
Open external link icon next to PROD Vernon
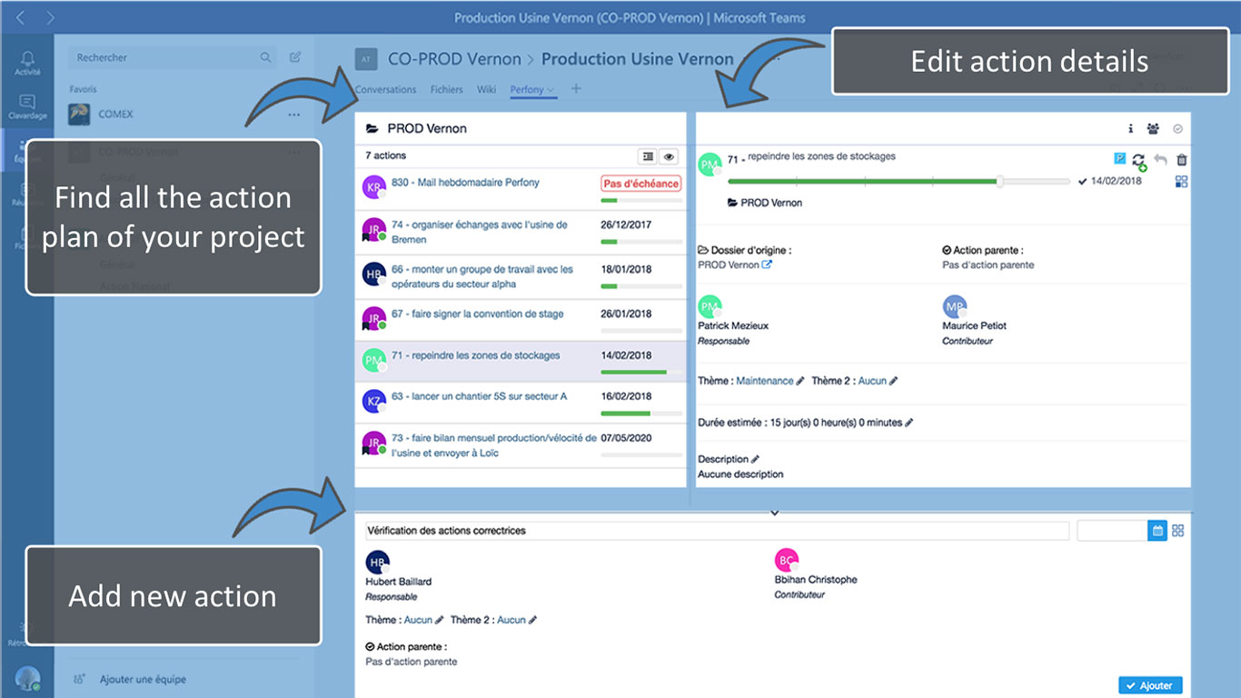click(x=767, y=265)
